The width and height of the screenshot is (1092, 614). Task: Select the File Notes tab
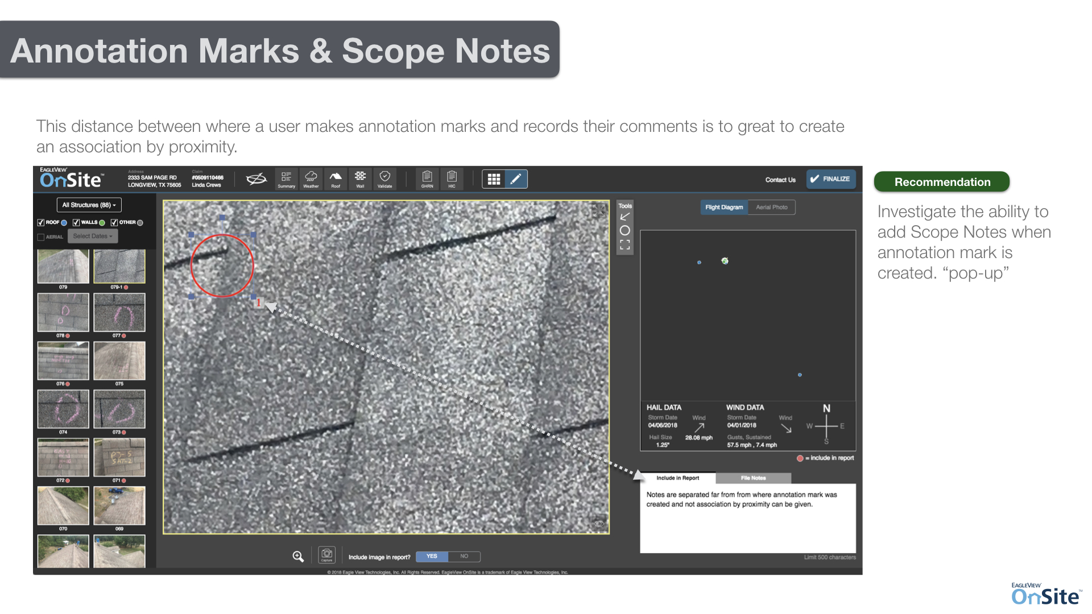(x=753, y=478)
